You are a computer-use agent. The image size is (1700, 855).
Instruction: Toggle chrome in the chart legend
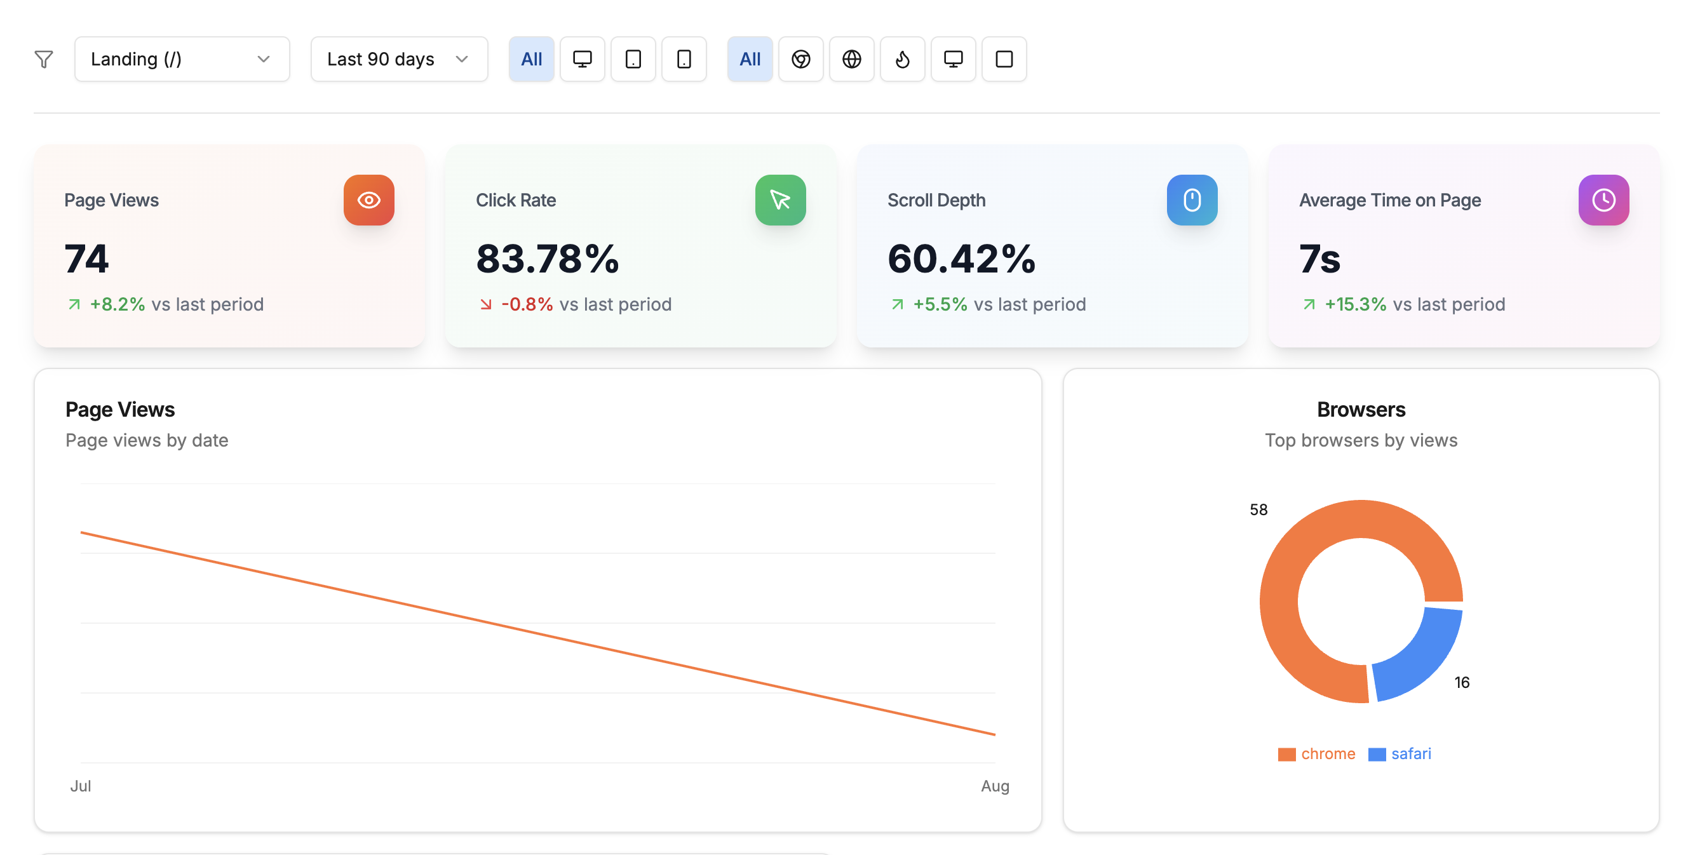[x=1316, y=754]
